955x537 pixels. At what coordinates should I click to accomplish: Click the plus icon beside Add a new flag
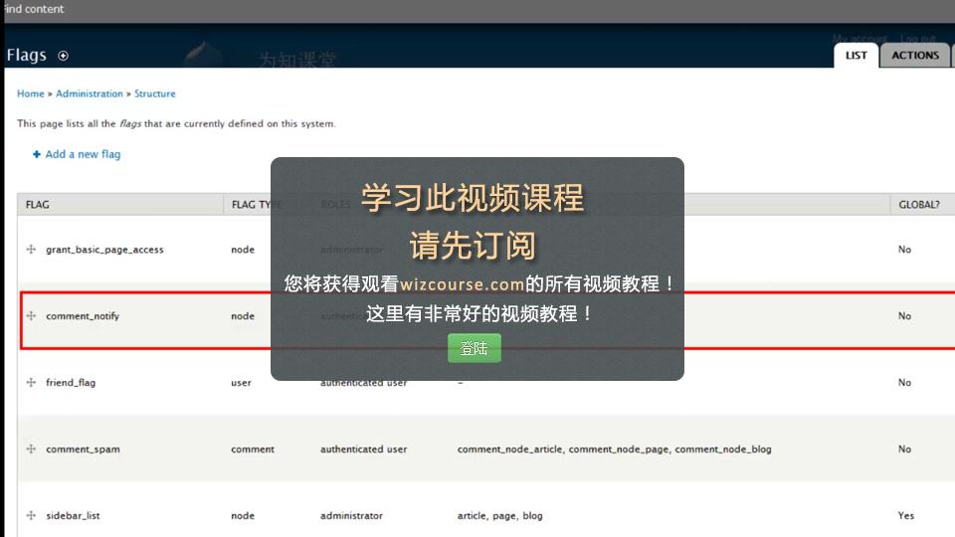[37, 154]
